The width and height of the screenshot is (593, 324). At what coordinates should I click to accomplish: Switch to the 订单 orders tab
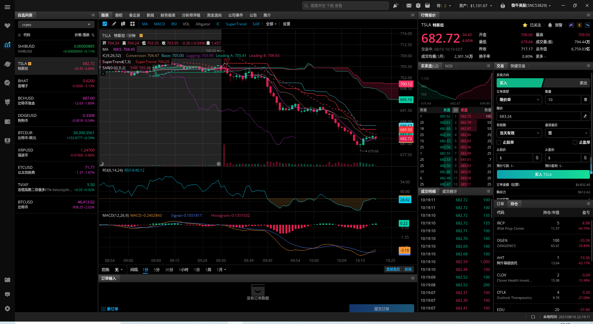coord(500,204)
